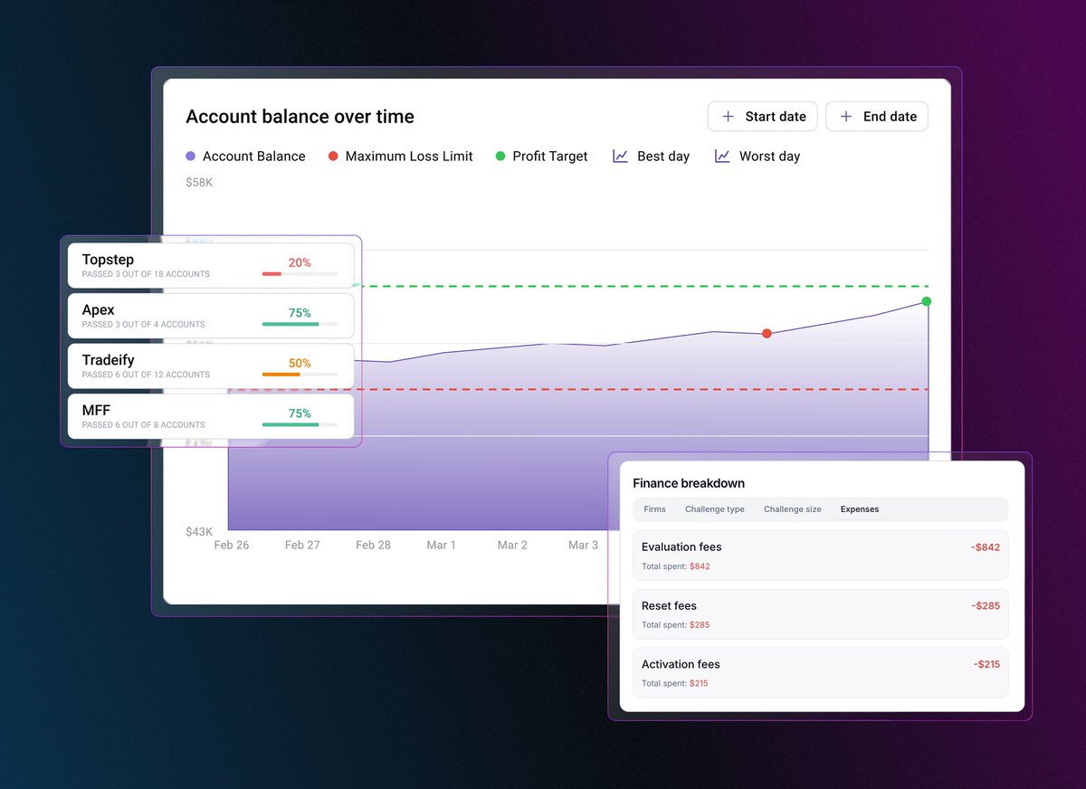This screenshot has height=789, width=1086.
Task: Click the Tradeify 50% percentage value
Action: tap(300, 363)
